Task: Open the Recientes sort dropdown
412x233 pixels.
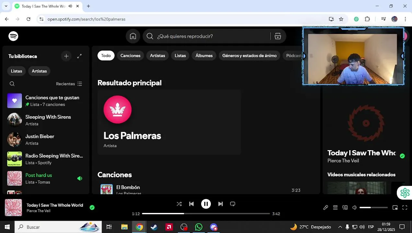Action: (69, 84)
